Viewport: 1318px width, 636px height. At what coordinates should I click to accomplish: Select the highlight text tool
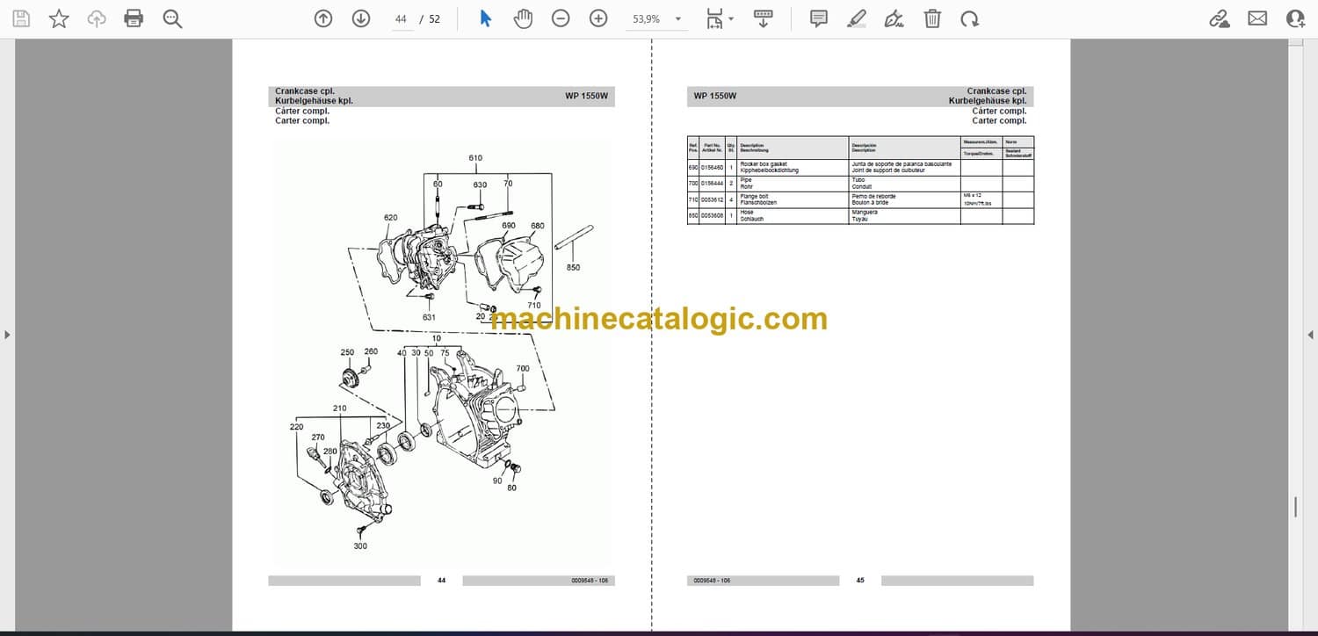tap(857, 18)
